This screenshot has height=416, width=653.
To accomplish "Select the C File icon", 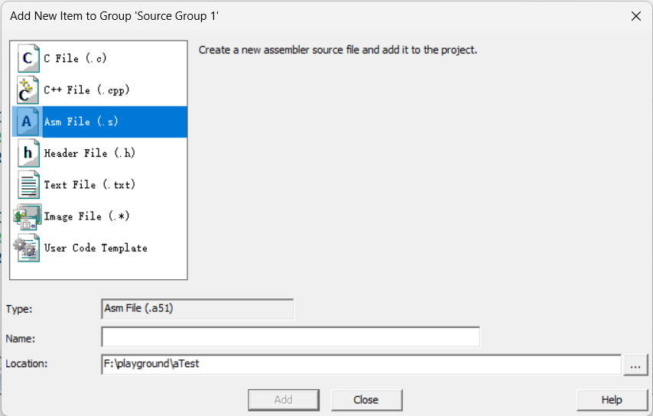I will point(28,58).
